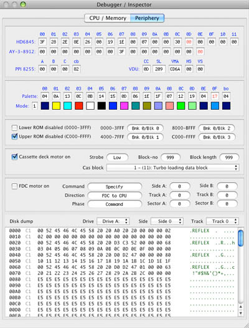Click the Track A value field

[180, 195]
